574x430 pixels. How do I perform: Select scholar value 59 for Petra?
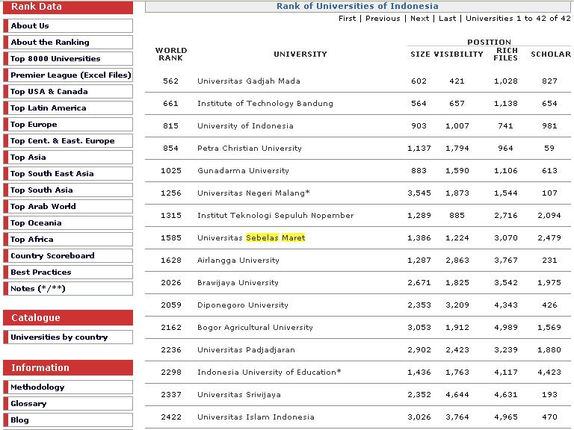click(549, 148)
